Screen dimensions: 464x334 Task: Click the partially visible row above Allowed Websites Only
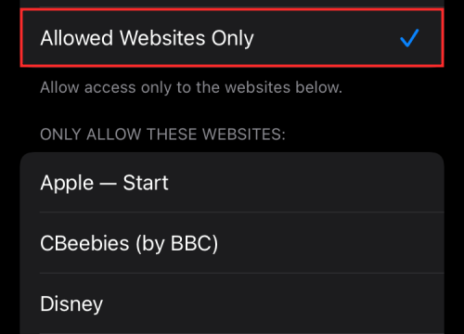point(232,3)
